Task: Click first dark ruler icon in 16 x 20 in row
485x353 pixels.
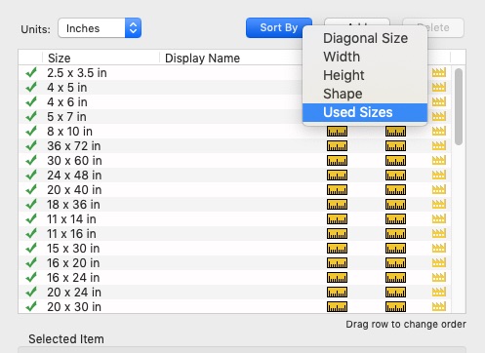Action: [x=337, y=263]
